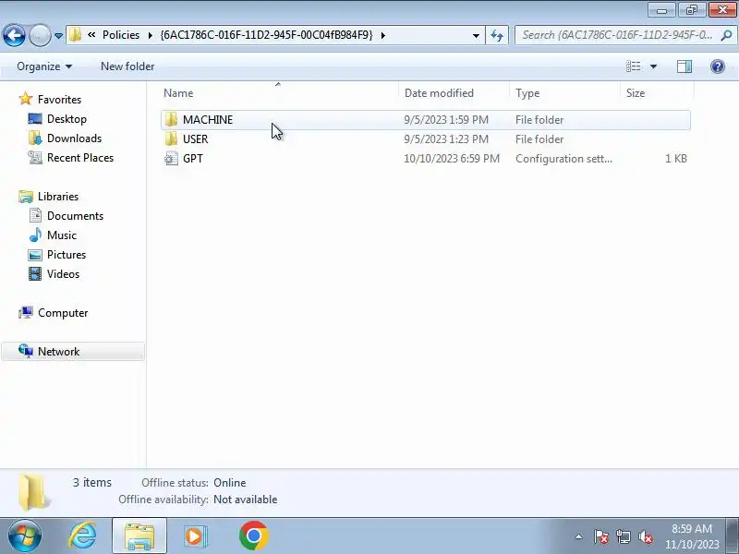Viewport: 739px width, 554px height.
Task: Click Configuration sett... type cell
Action: click(563, 159)
